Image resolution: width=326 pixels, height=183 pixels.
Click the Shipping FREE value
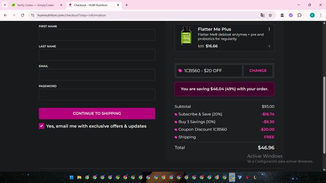(x=269, y=137)
